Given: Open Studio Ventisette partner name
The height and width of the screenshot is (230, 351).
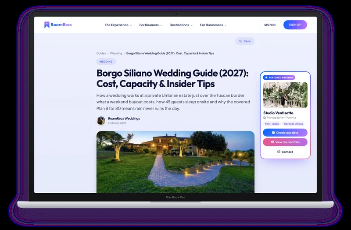Looking at the screenshot, I should 278,113.
